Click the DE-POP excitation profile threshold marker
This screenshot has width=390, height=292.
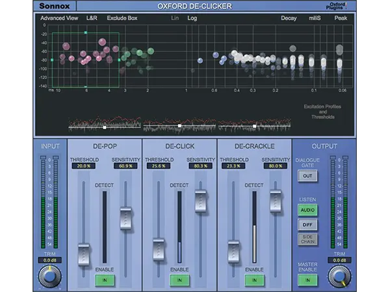click(105, 127)
